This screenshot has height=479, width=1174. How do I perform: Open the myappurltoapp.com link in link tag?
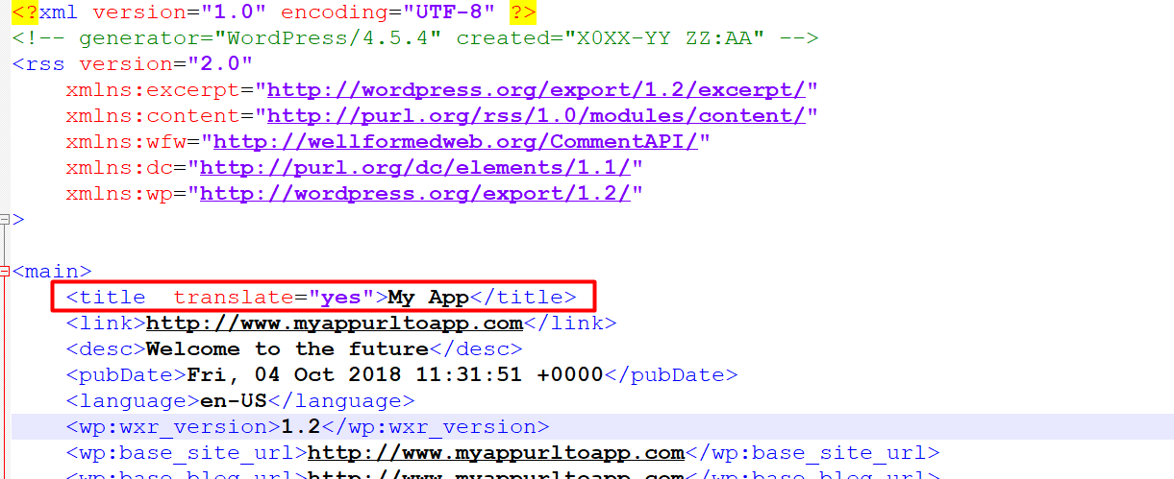334,323
